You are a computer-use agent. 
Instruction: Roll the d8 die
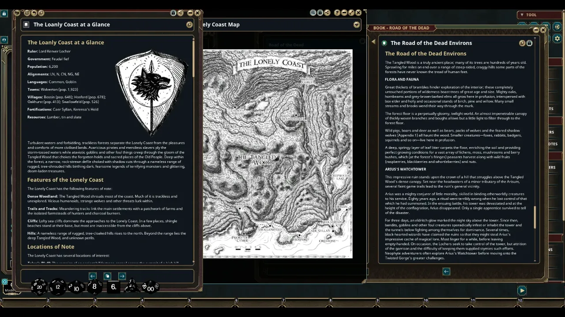(94, 287)
